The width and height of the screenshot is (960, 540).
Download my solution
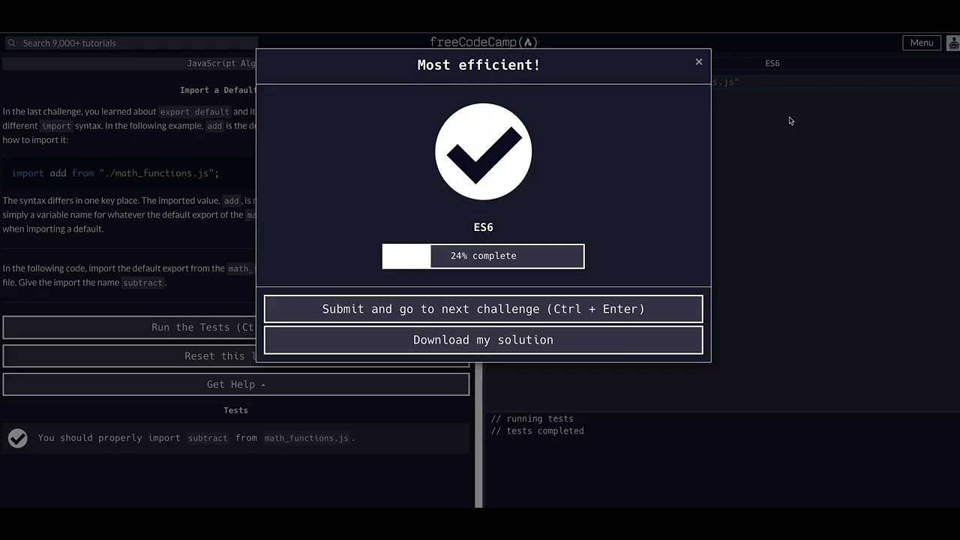(483, 340)
